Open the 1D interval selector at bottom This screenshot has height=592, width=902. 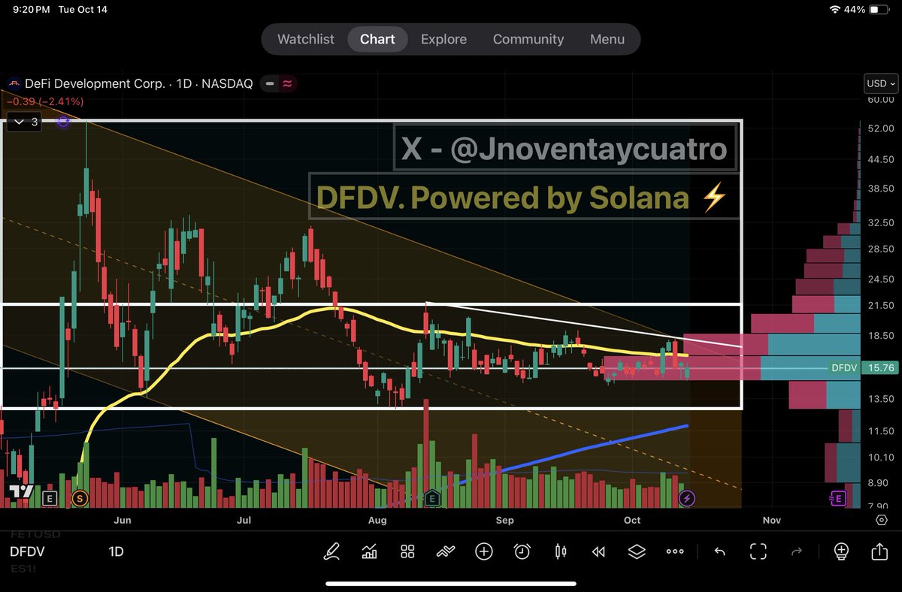click(116, 551)
